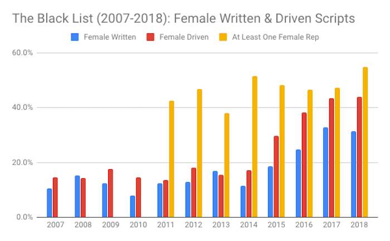Select the blue 2008 Female Written bar
The width and height of the screenshot is (390, 241).
[x=77, y=196]
